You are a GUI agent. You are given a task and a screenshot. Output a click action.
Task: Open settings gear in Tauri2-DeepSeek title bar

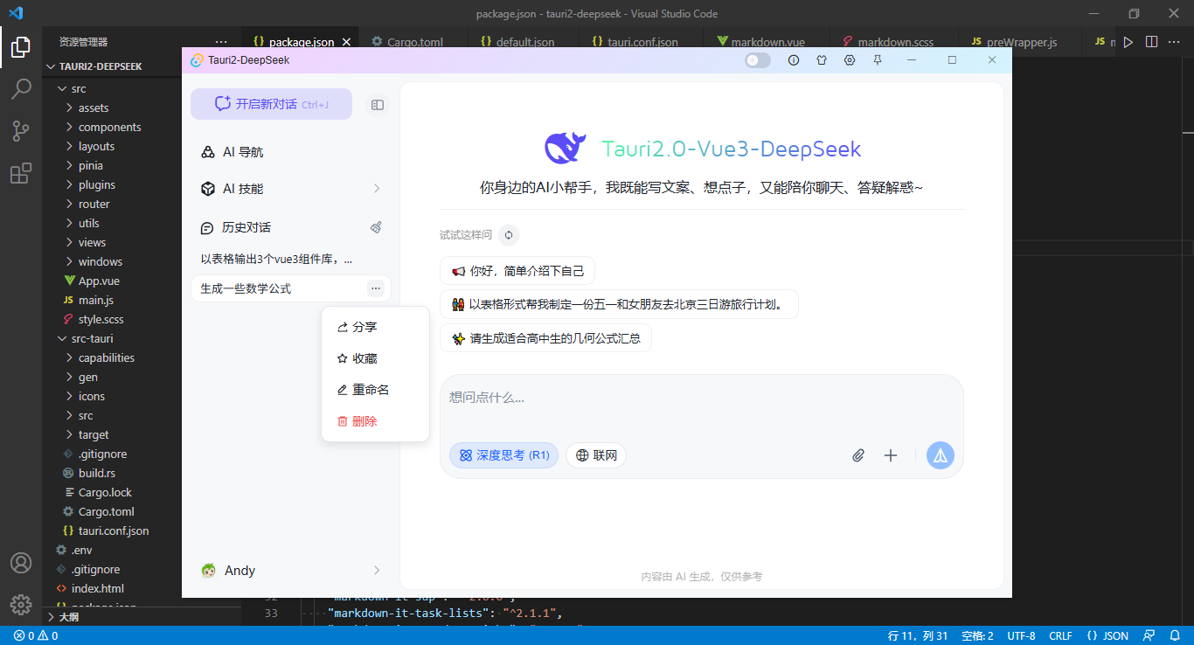[x=850, y=60]
